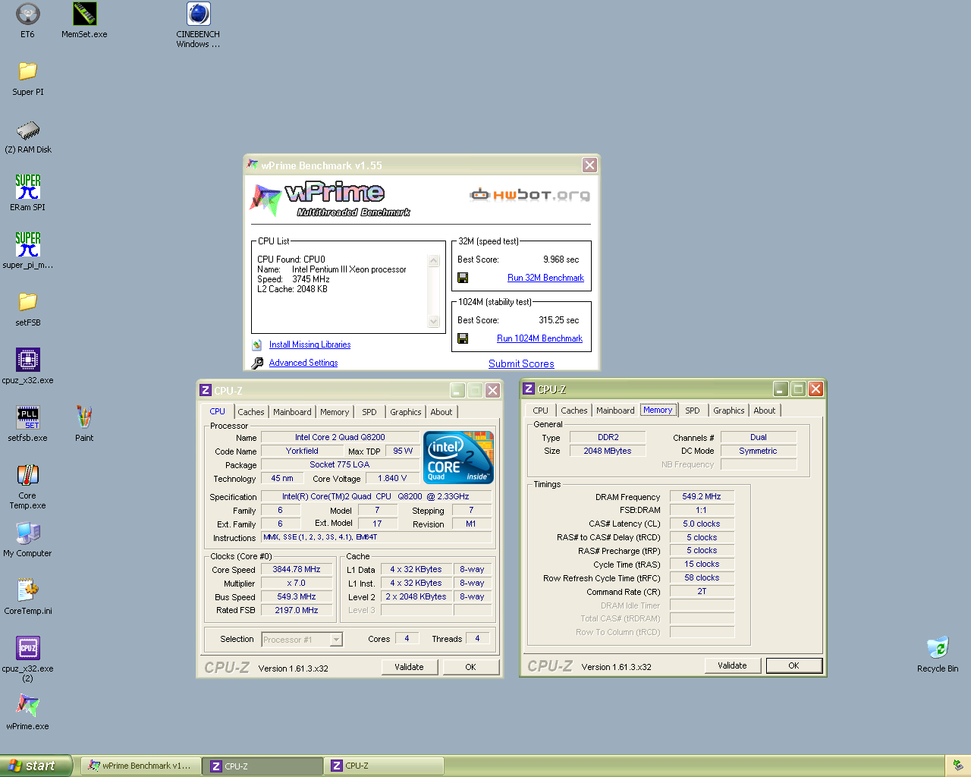Click the Intel Core 2 Quad logo

click(x=458, y=457)
